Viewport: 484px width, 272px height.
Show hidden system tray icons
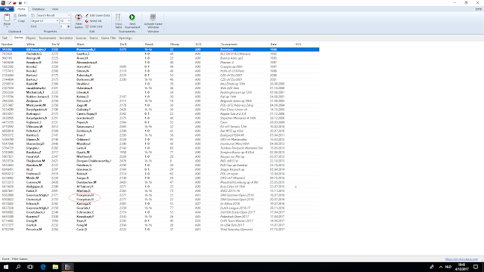click(x=440, y=267)
